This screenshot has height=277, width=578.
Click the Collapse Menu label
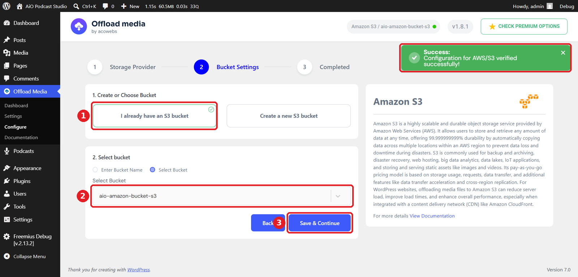(x=30, y=256)
